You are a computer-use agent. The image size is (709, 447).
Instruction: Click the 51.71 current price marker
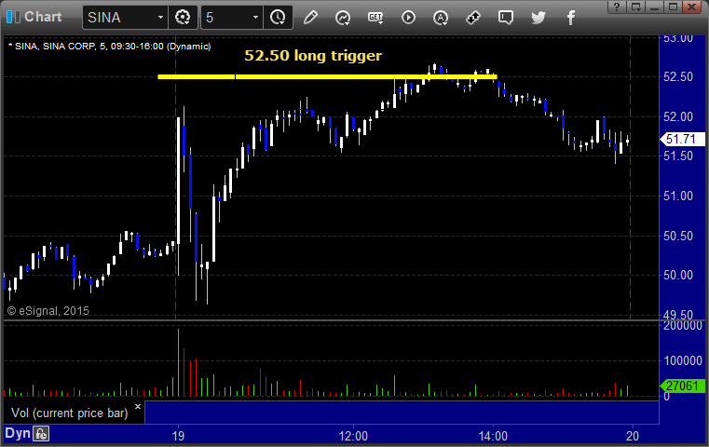click(682, 139)
